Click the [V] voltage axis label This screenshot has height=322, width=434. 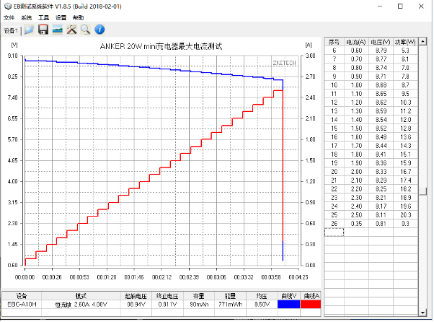coord(14,45)
